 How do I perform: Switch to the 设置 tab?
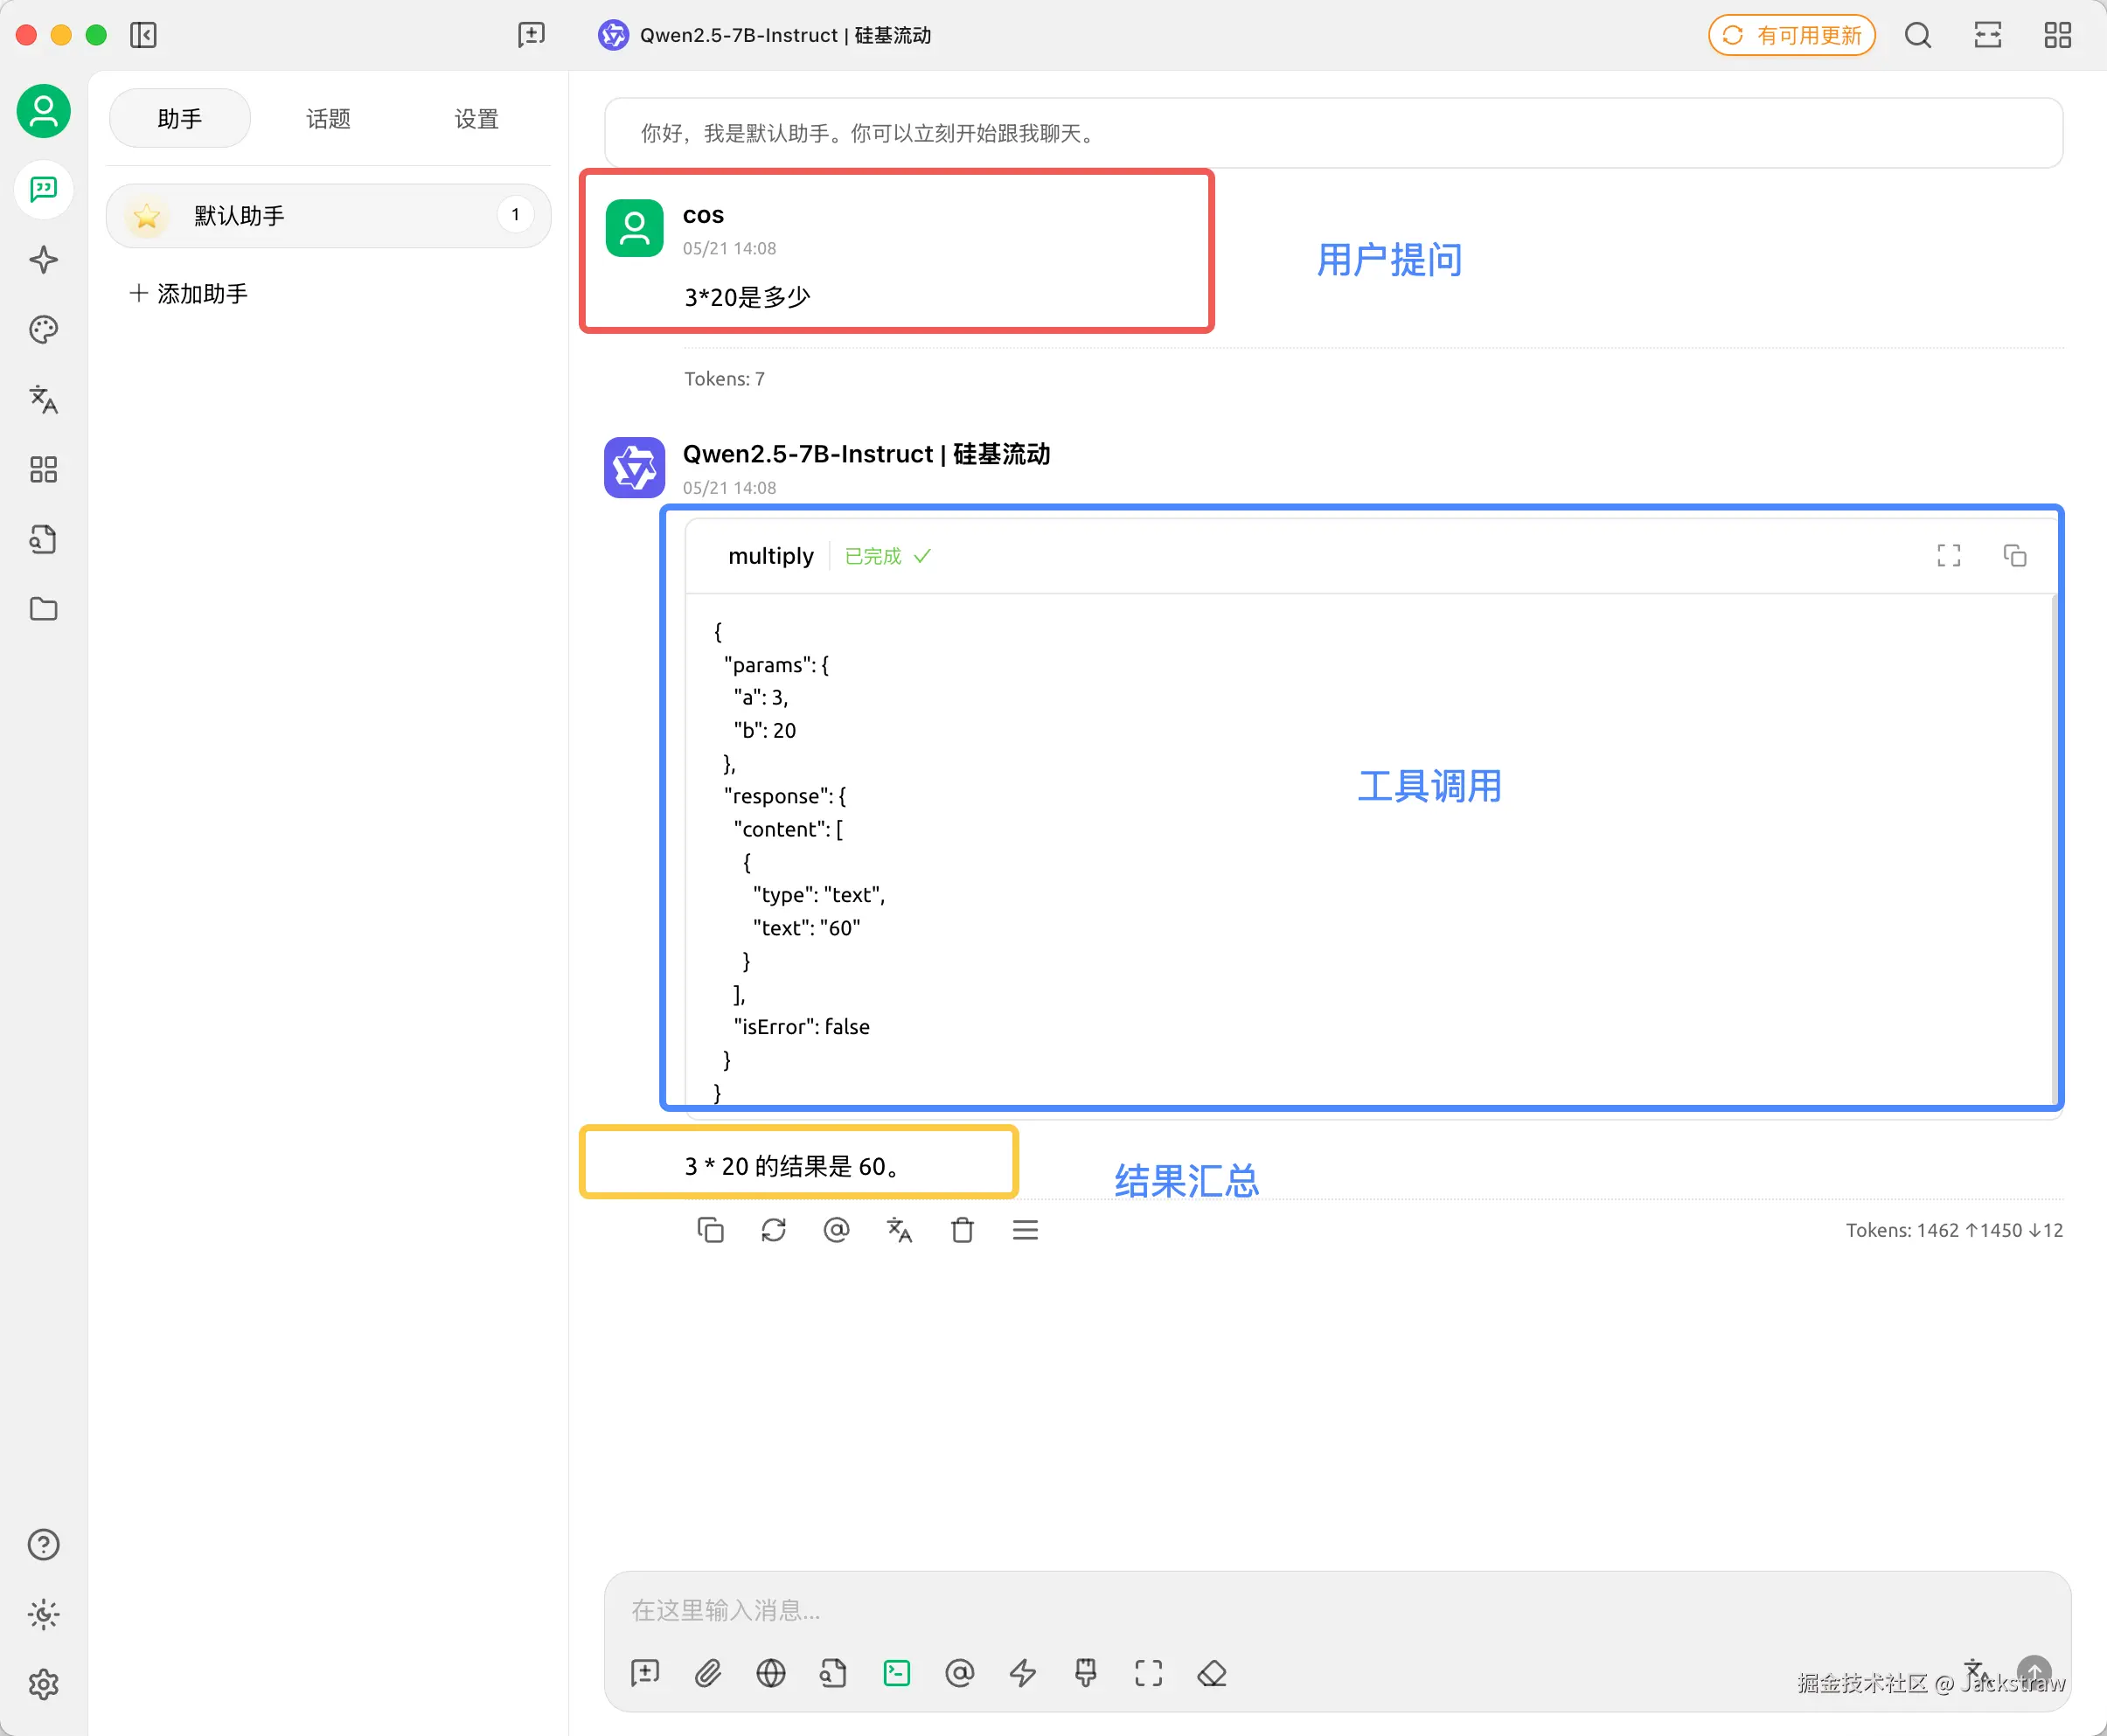pos(476,119)
